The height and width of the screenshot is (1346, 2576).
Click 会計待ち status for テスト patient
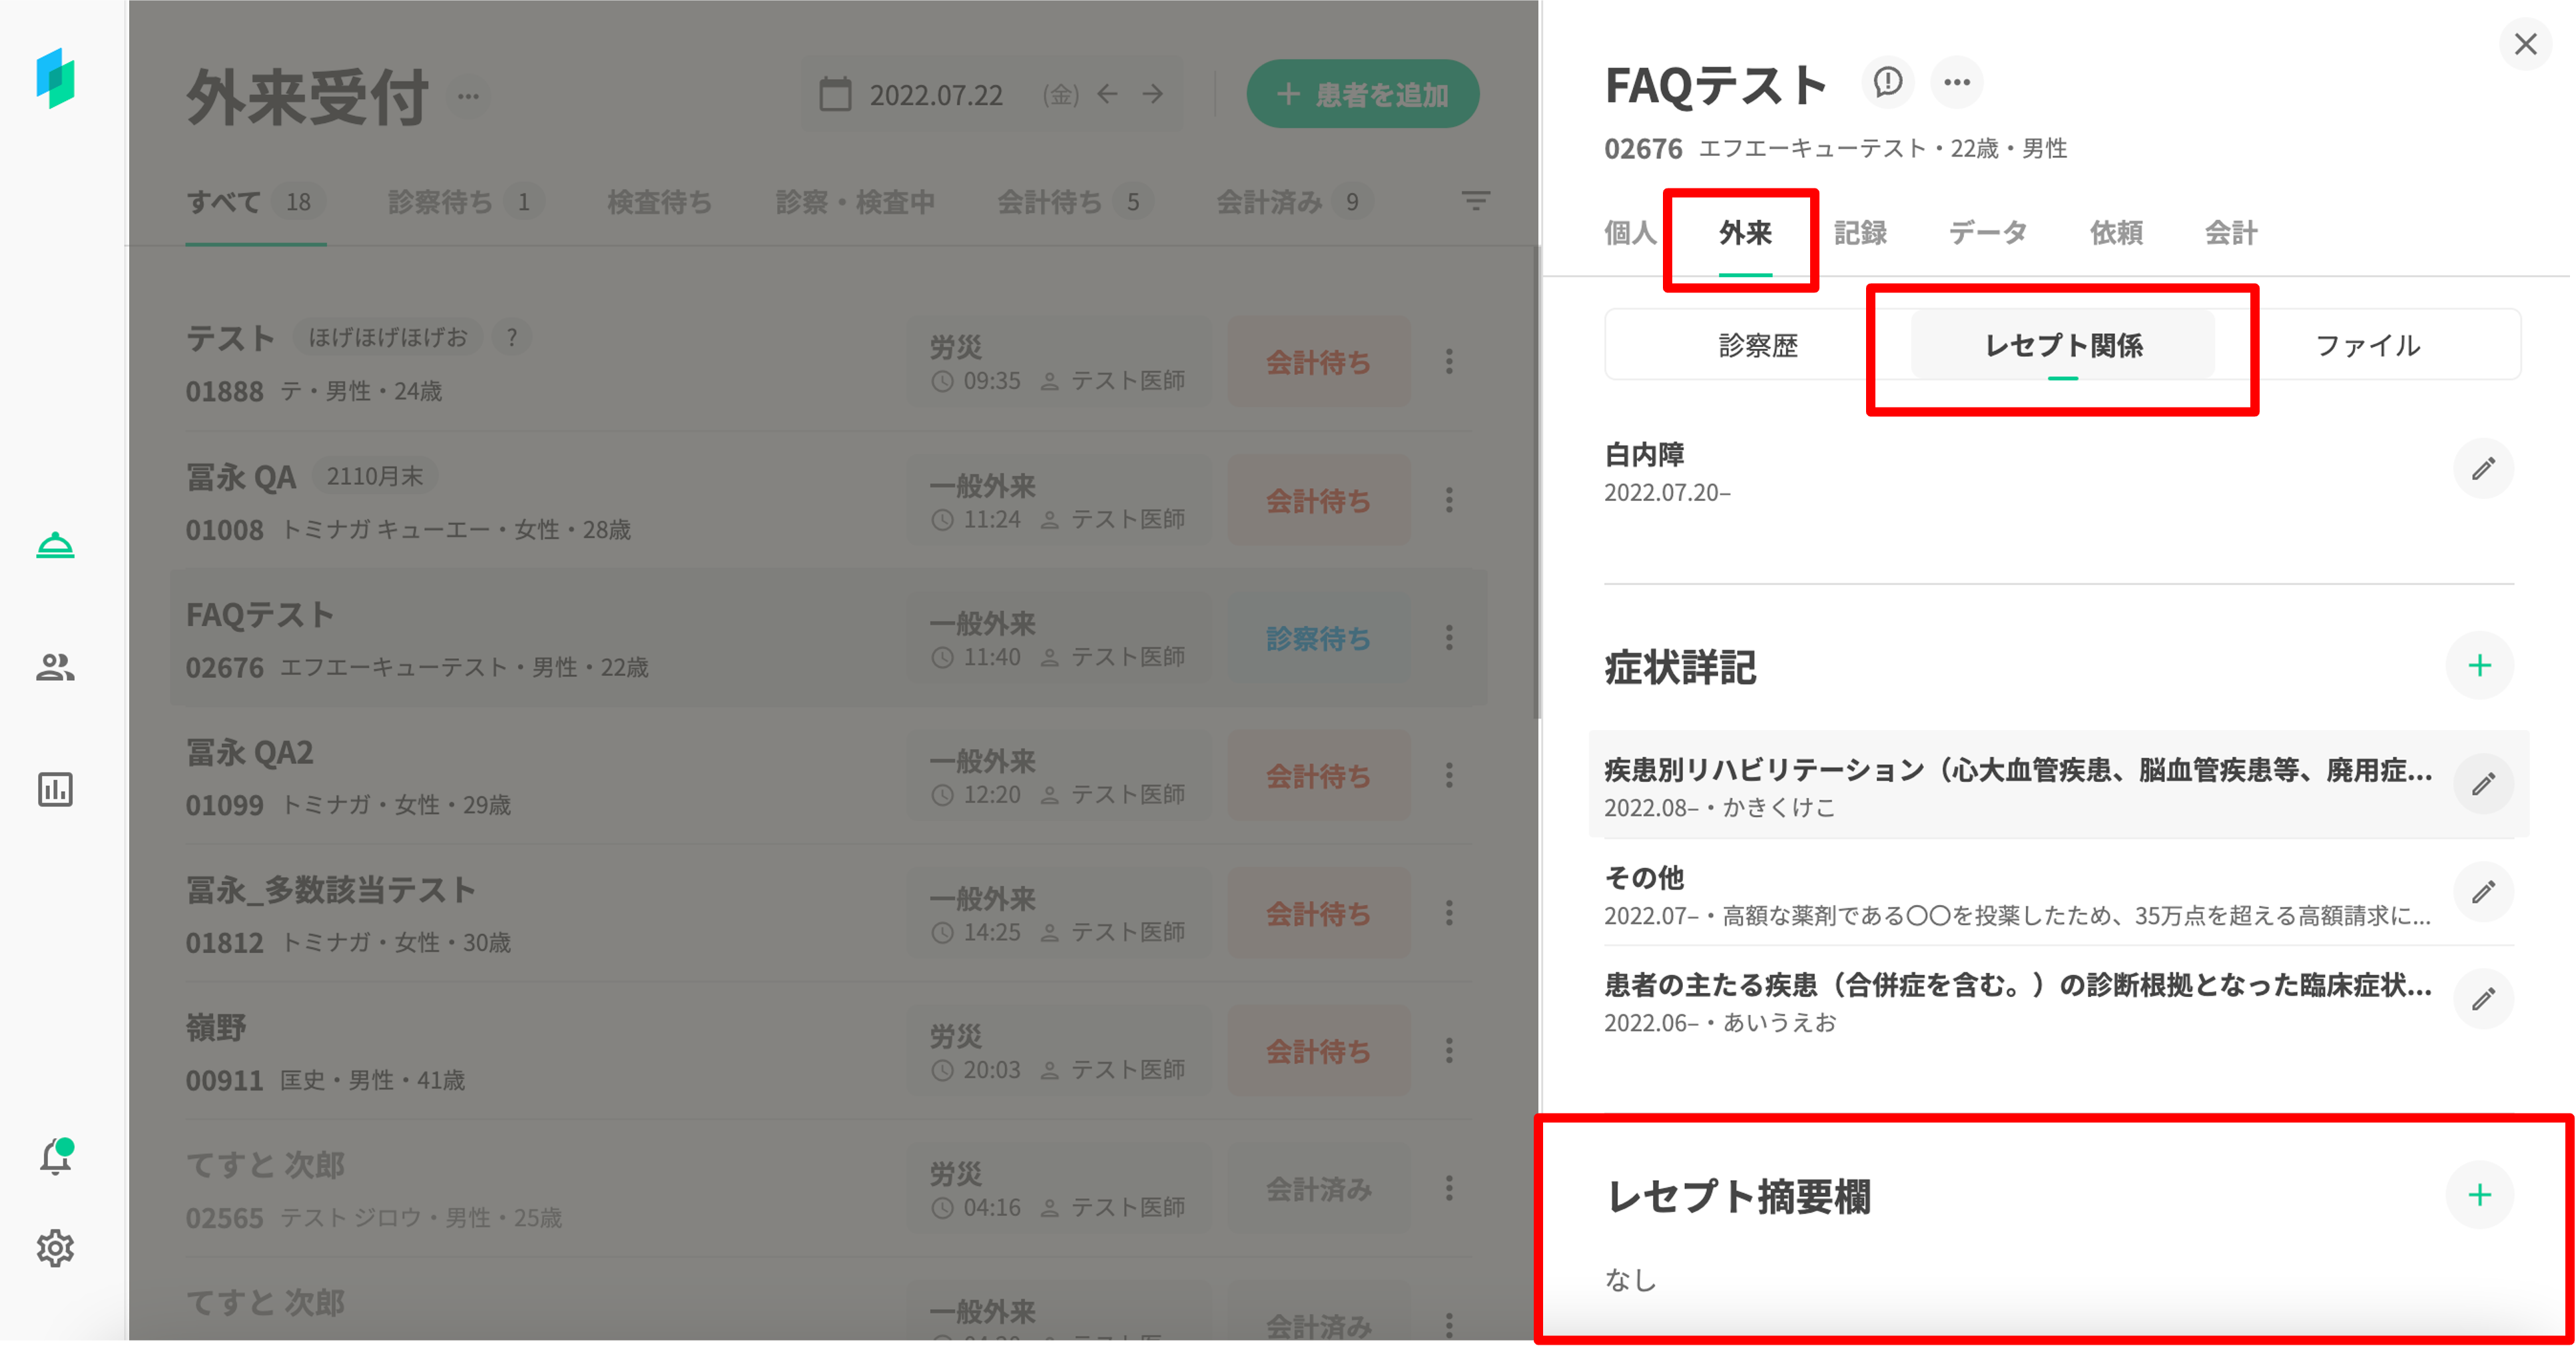pyautogui.click(x=1318, y=362)
